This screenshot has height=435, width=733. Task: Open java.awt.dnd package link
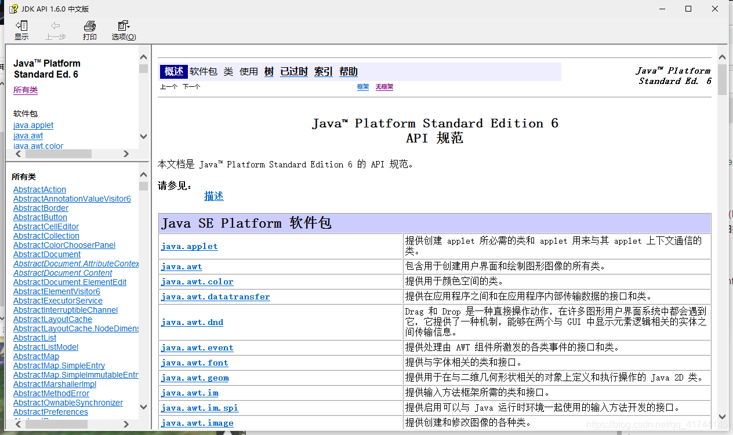pos(192,322)
